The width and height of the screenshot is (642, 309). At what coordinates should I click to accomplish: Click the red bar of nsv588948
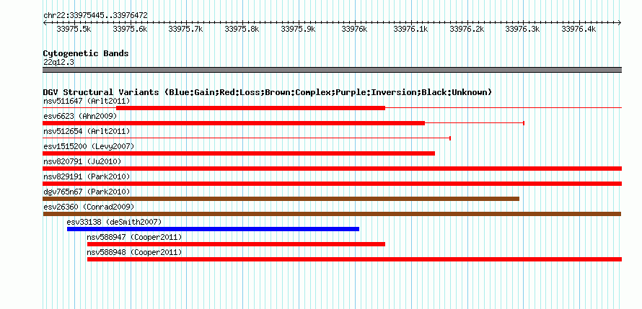[x=355, y=259]
